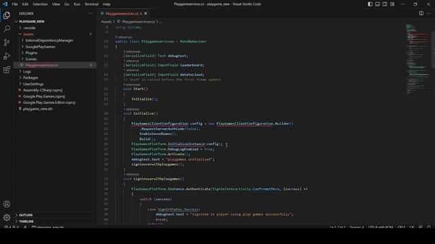435x244 pixels.
Task: Click C# file icon in breadcrumb
Action: [119, 21]
